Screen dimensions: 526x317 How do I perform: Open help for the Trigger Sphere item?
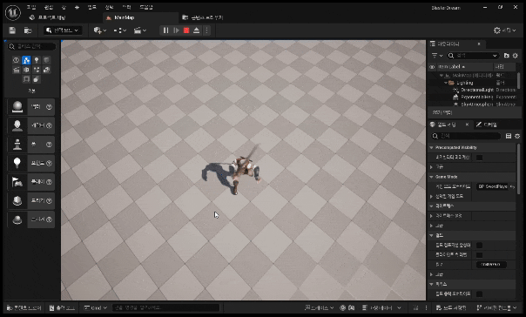click(49, 219)
